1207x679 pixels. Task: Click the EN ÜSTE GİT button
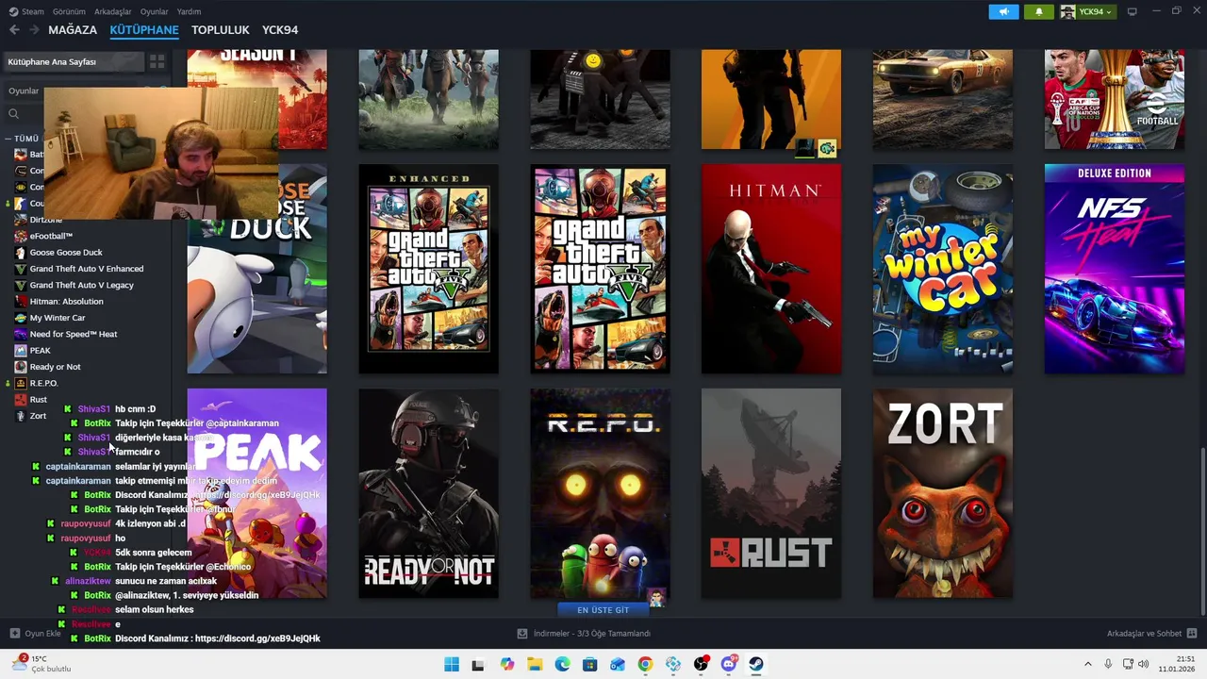click(603, 610)
